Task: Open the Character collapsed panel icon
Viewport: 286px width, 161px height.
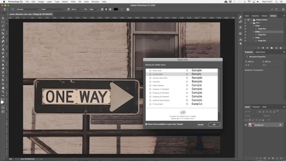Action: point(240,40)
